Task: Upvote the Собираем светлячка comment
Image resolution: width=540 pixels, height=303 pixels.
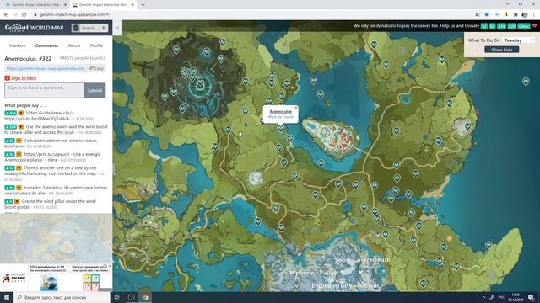Action: 9,141
